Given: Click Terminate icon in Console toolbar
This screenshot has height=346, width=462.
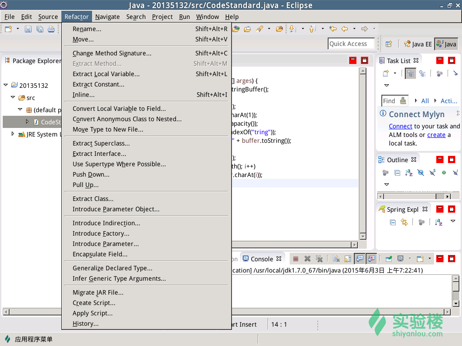Looking at the screenshot, I should click(296, 259).
